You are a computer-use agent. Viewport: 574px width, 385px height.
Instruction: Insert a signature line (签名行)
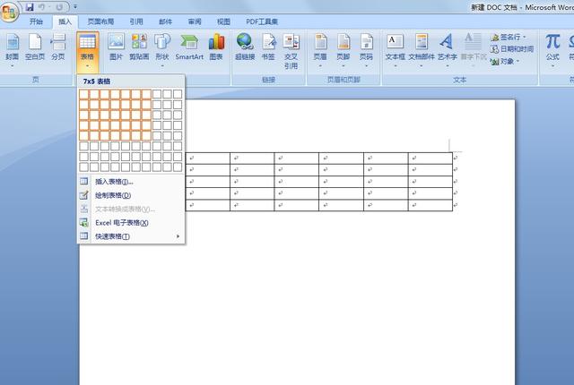[x=508, y=38]
